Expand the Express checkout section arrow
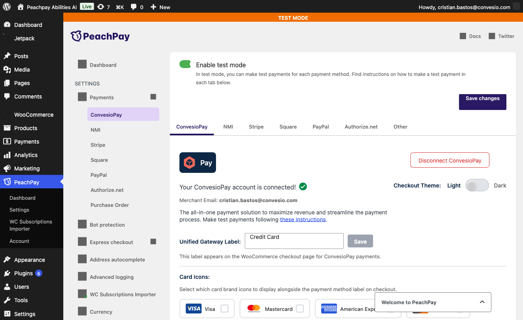 (x=153, y=242)
